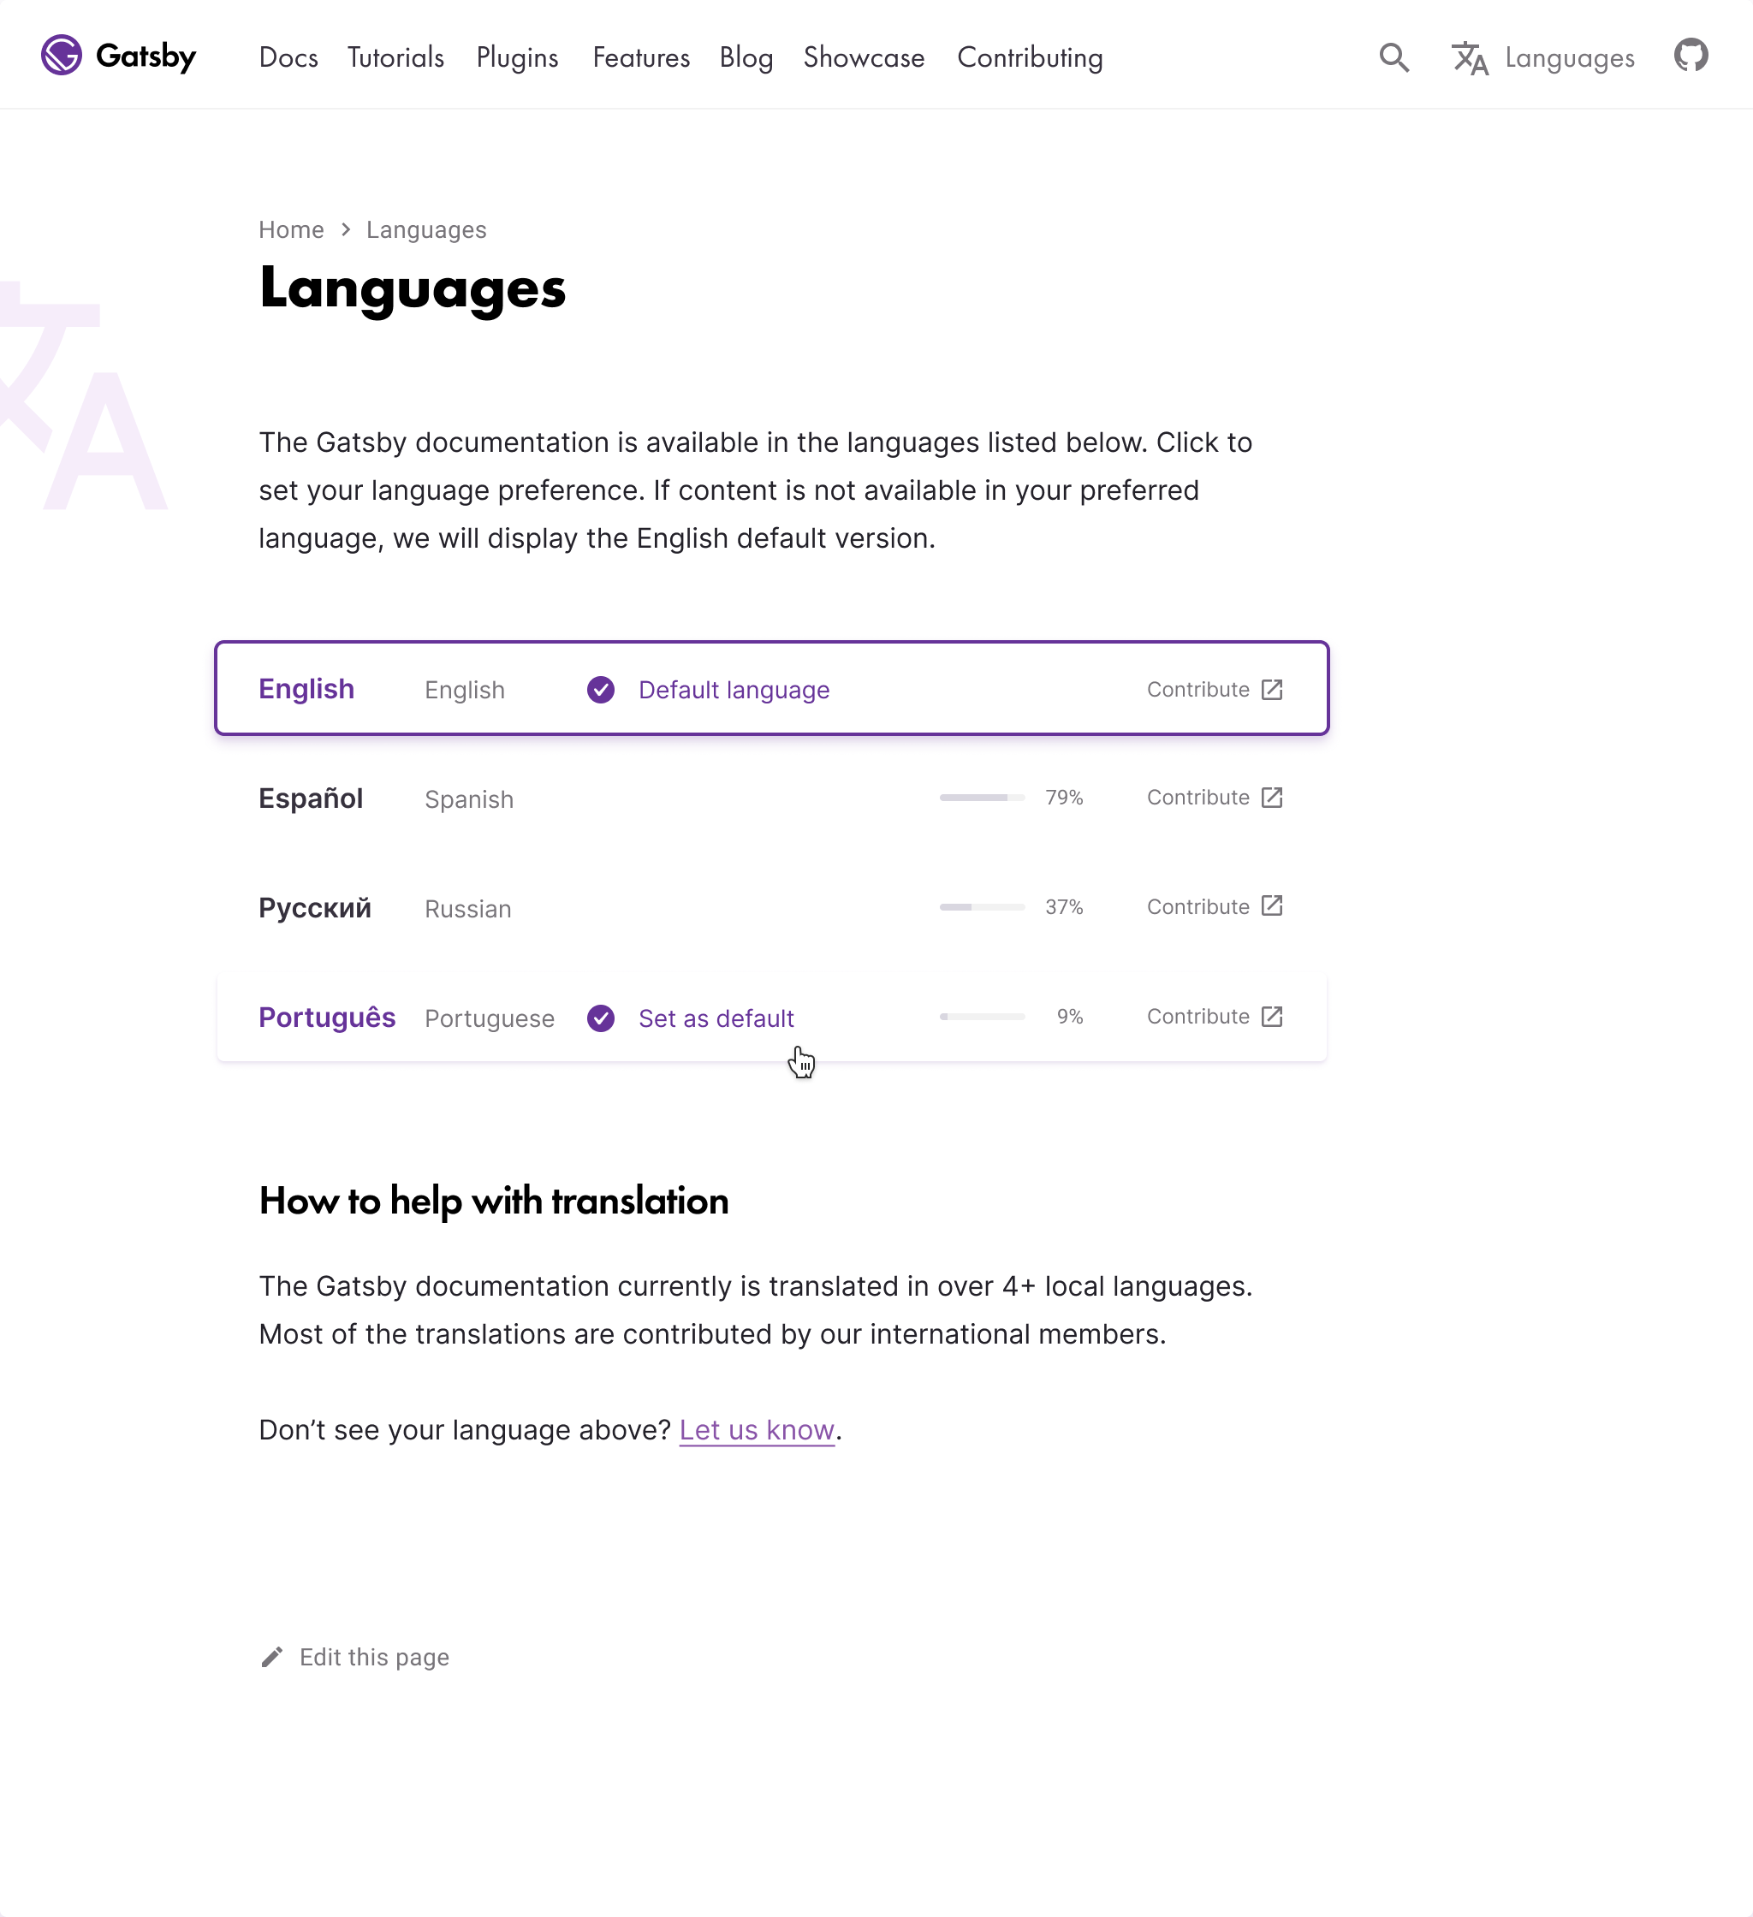
Task: Open the Home breadcrumb link
Action: point(291,229)
